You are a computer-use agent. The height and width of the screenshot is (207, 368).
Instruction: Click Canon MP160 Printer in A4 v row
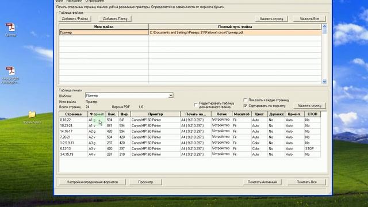coord(155,155)
